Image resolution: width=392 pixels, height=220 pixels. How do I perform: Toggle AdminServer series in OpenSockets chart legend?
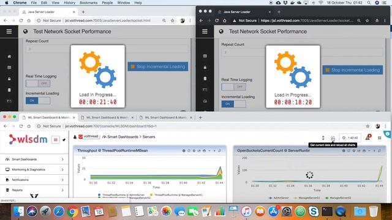(279, 198)
